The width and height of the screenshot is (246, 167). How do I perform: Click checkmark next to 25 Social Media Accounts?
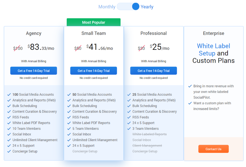tap(129, 95)
